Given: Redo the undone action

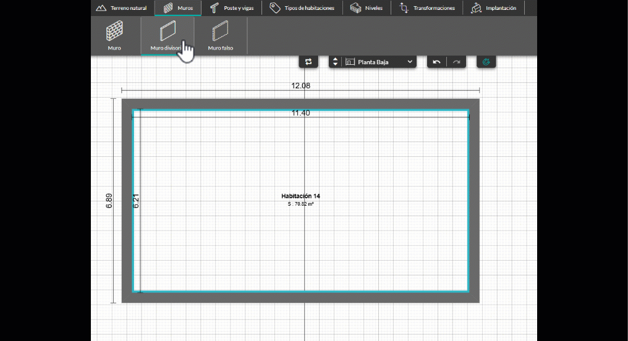Looking at the screenshot, I should [x=456, y=62].
